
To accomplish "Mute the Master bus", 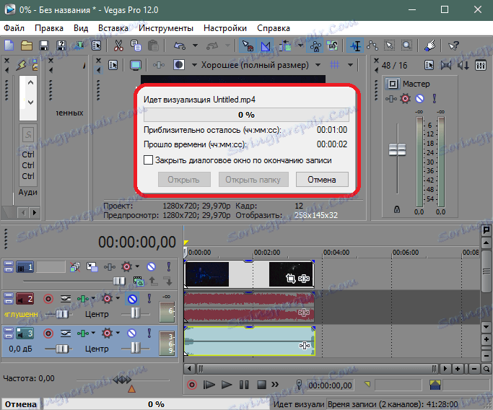I will (420, 99).
